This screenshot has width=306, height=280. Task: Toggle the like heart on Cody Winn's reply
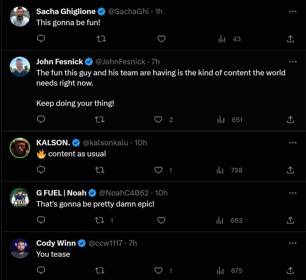[158, 271]
